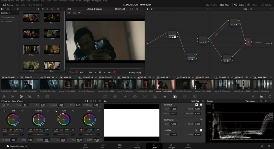Expand the Waveform scope type dropdown
This screenshot has height=149, width=274.
(x=252, y=101)
